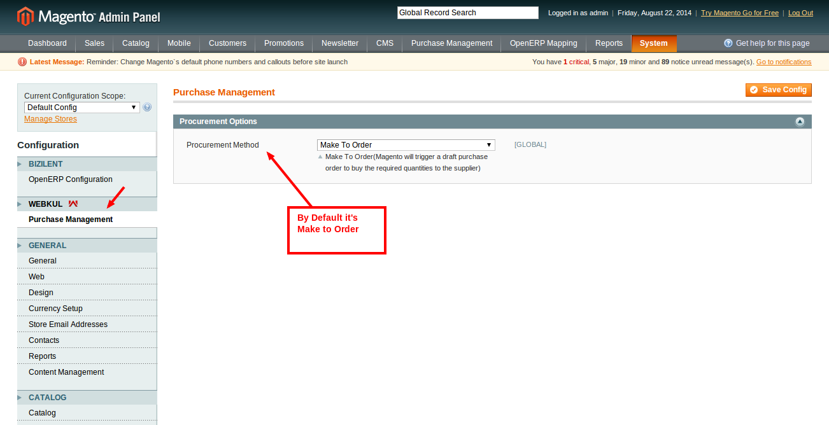Open the Sales menu
The height and width of the screenshot is (425, 829).
(94, 43)
